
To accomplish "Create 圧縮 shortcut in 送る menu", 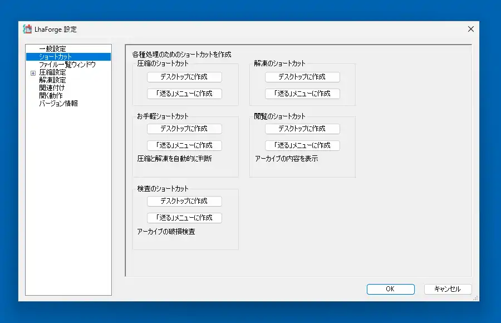I will (x=184, y=94).
